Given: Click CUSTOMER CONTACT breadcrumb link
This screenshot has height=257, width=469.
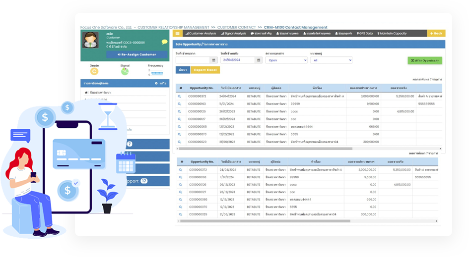Looking at the screenshot, I should tap(236, 27).
